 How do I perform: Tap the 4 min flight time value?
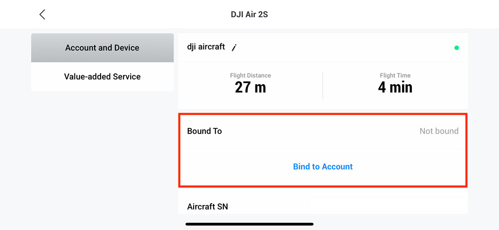click(x=395, y=87)
